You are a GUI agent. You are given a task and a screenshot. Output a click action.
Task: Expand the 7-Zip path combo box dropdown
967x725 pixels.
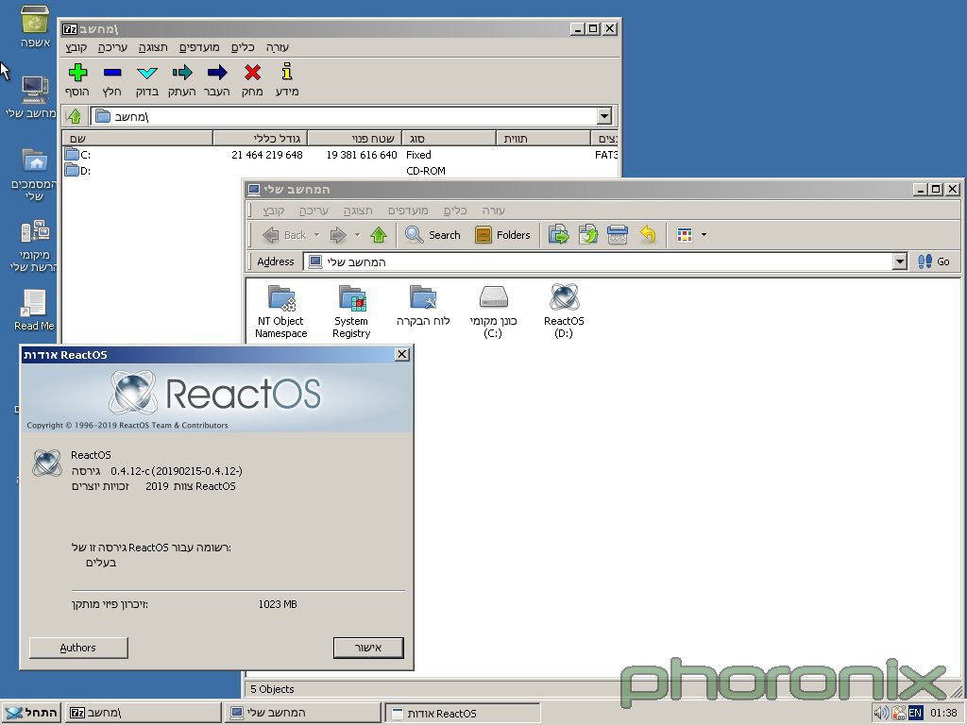(604, 116)
